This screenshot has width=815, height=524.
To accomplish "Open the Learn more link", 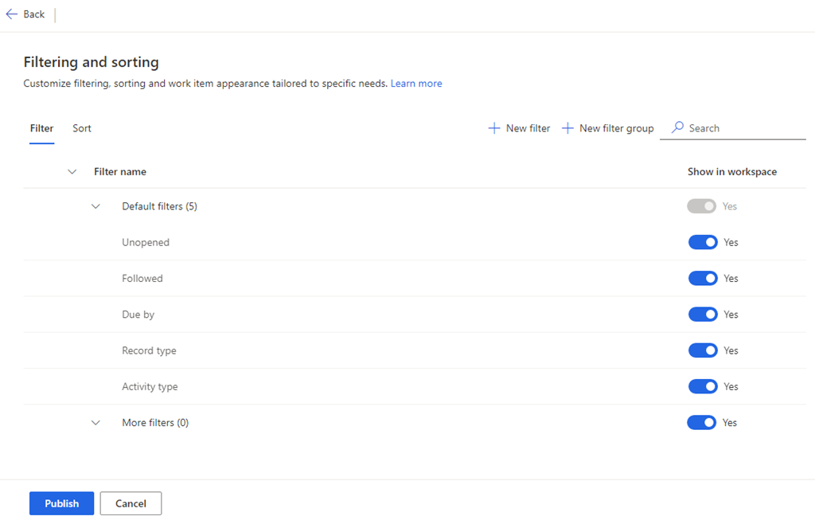I will pyautogui.click(x=416, y=83).
